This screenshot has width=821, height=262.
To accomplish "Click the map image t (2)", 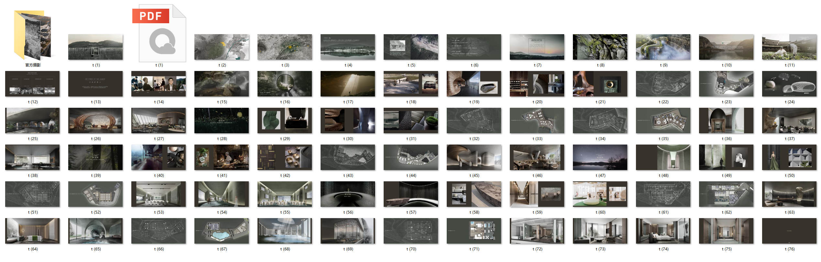I will point(222,47).
